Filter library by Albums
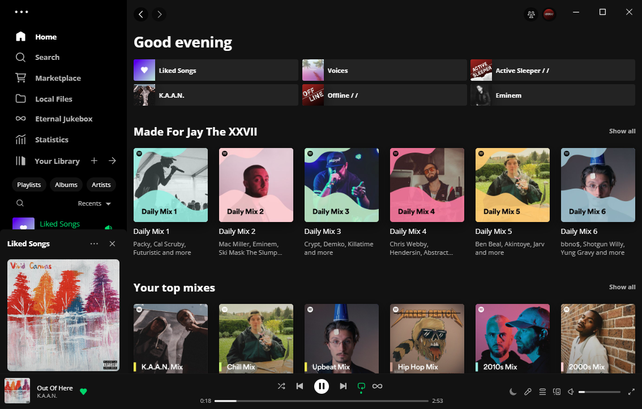Image resolution: width=642 pixels, height=409 pixels. 66,185
